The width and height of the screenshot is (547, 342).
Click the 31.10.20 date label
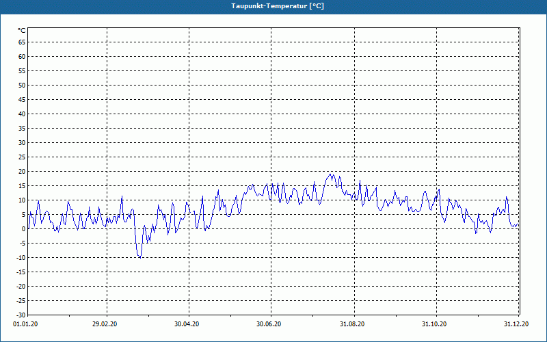pos(434,324)
